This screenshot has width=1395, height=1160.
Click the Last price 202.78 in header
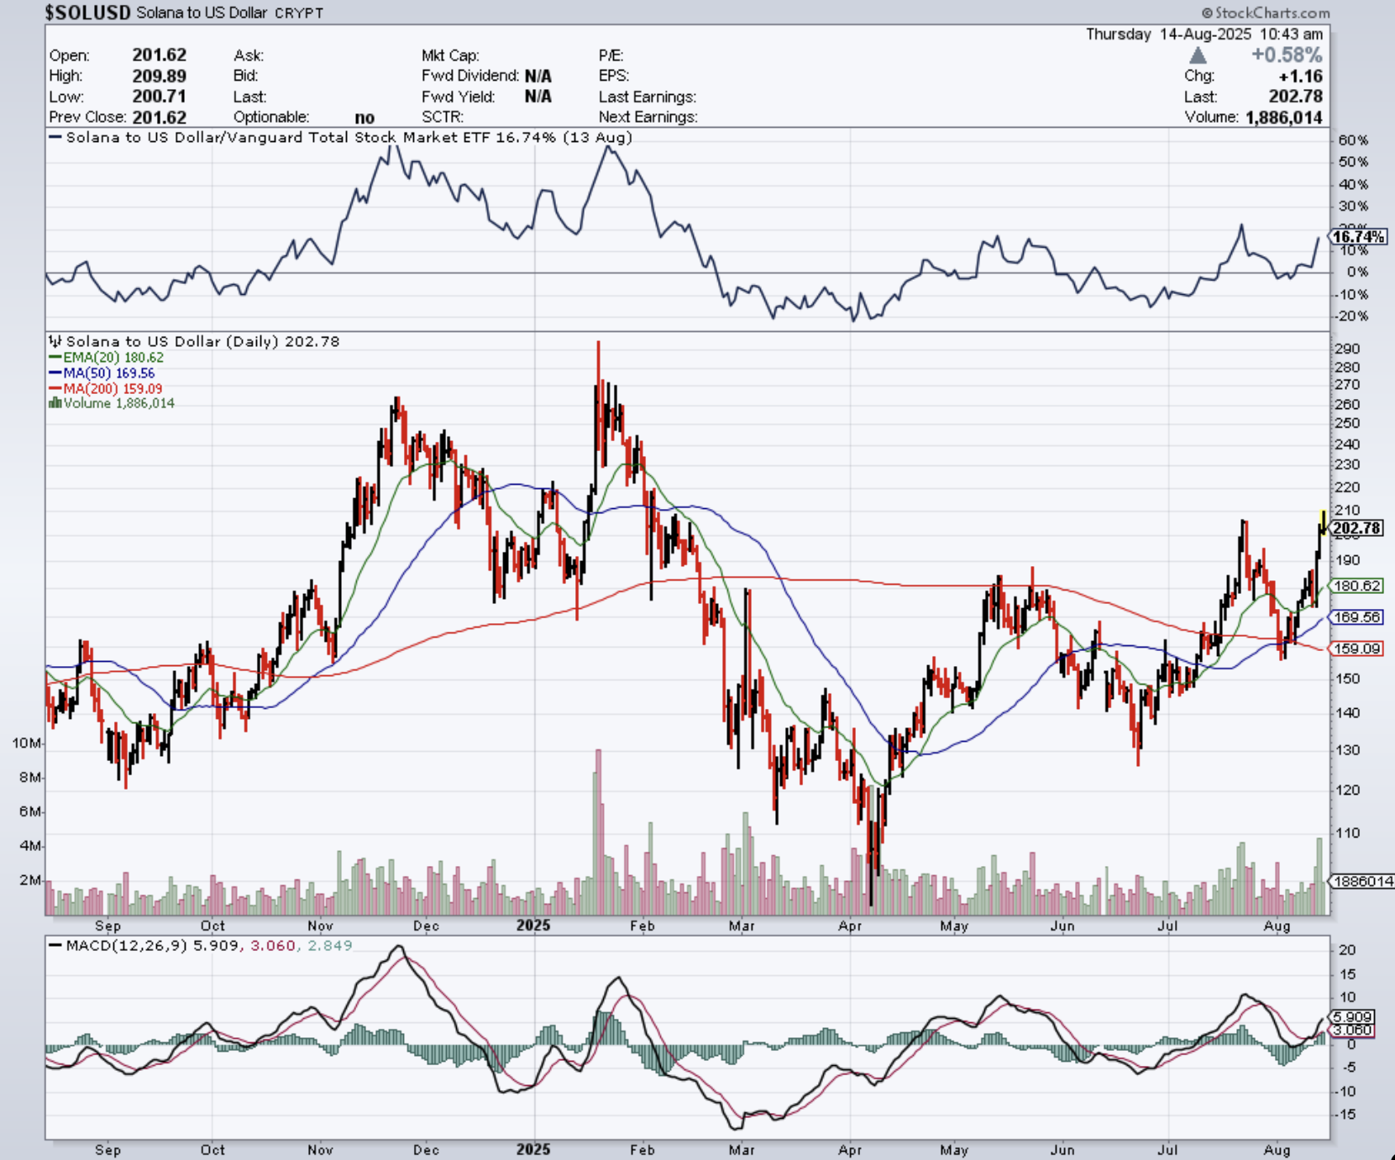pos(1295,97)
